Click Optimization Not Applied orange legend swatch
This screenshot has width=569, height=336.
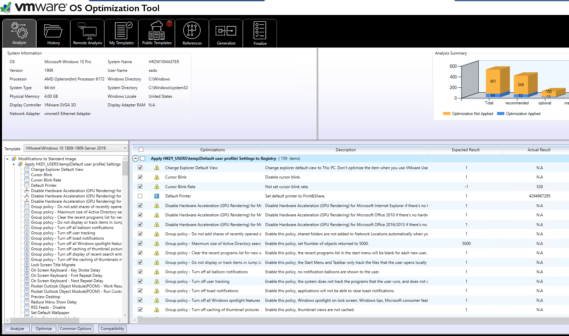(446, 114)
